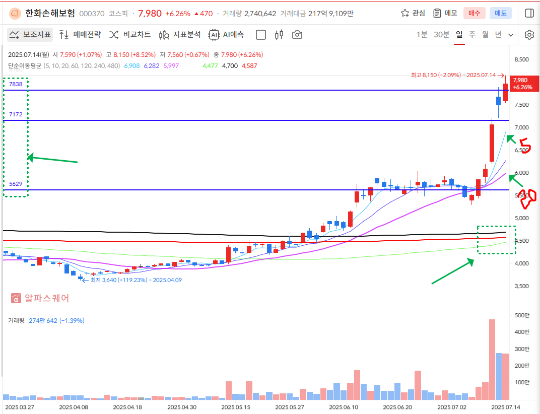This screenshot has width=540, height=414.
Task: Click the 120-day average value 4,477
Action: pos(210,66)
